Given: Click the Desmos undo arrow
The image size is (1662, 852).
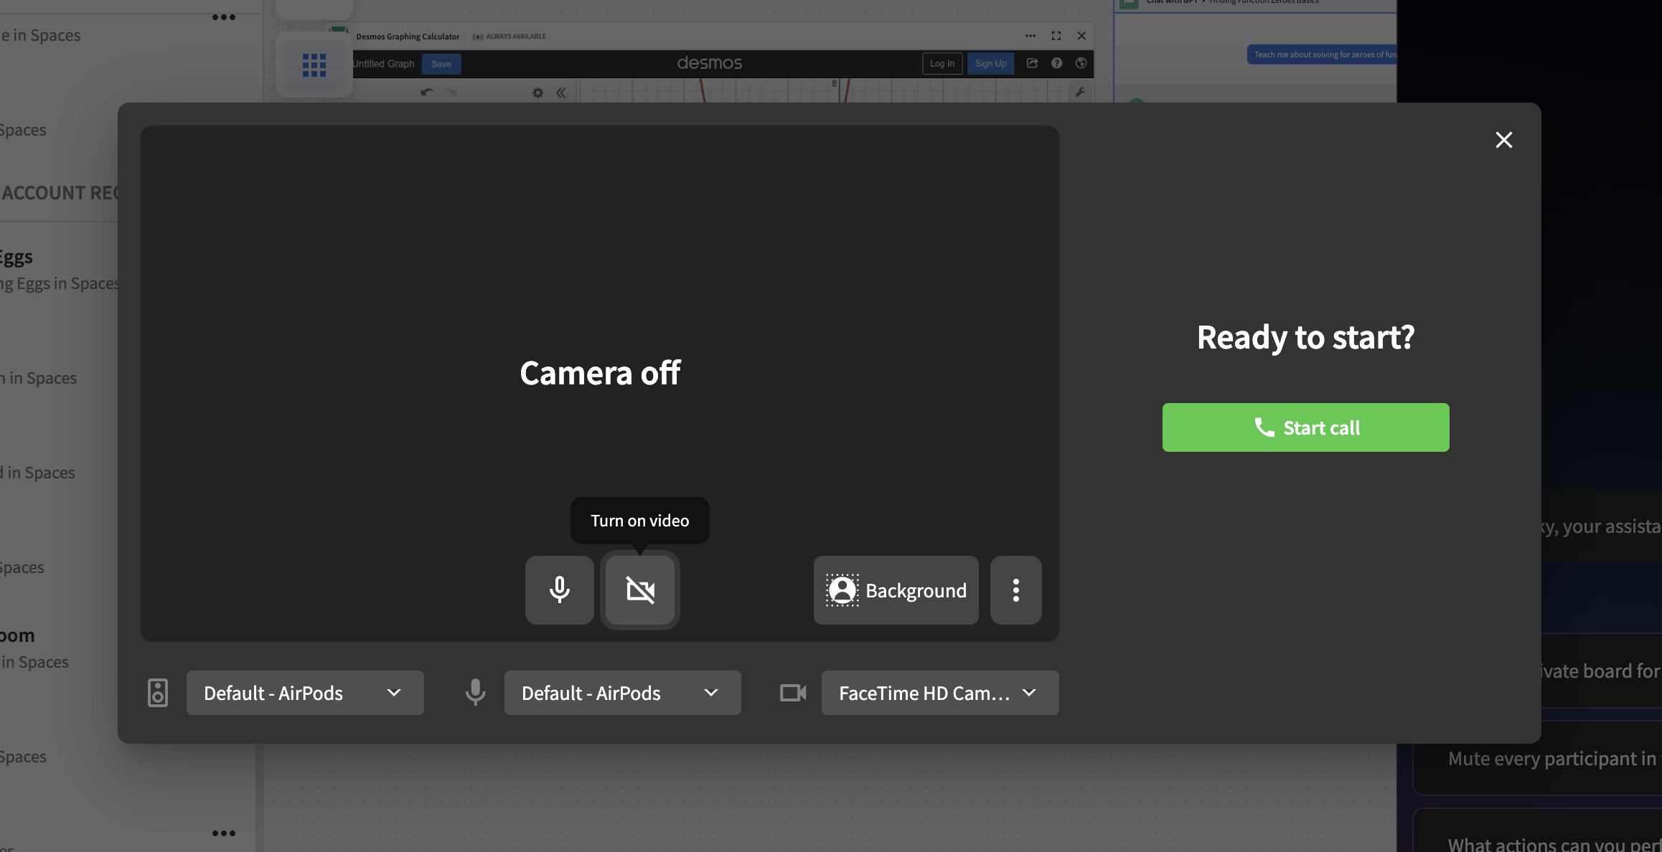Looking at the screenshot, I should 426,92.
